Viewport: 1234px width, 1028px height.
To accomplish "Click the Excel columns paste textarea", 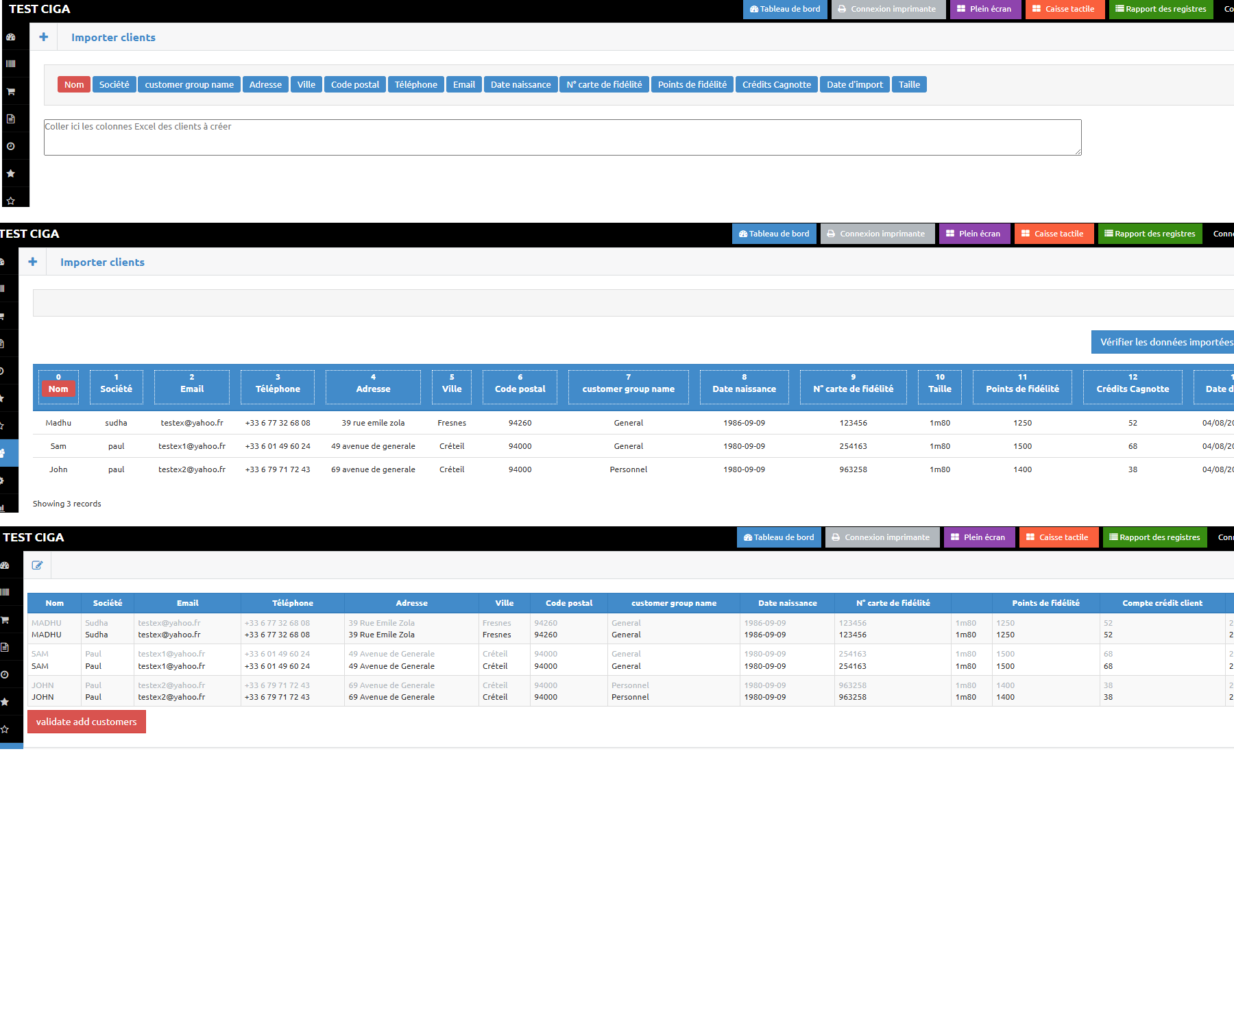I will pyautogui.click(x=562, y=138).
